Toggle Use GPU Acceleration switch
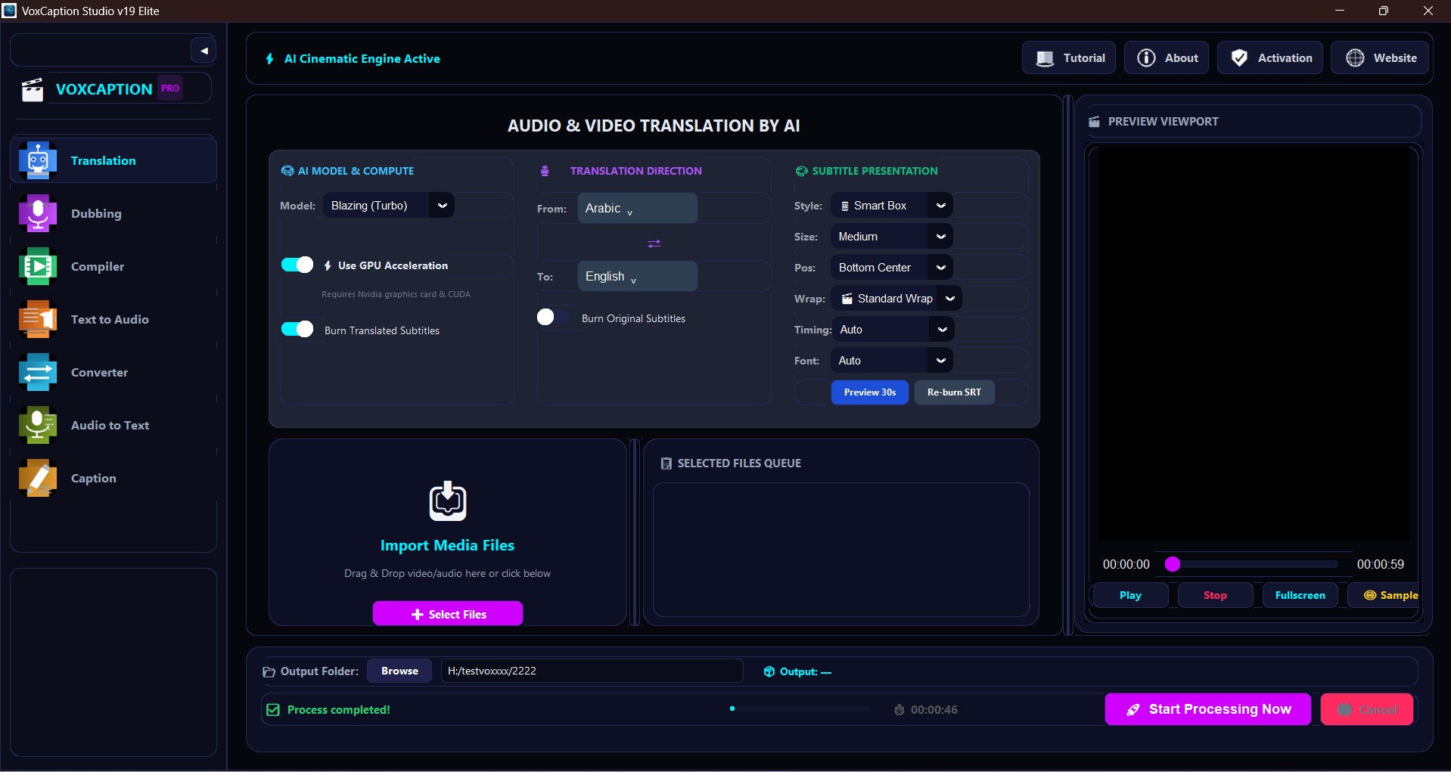Screen dimensions: 1451x772 pyautogui.click(x=297, y=265)
